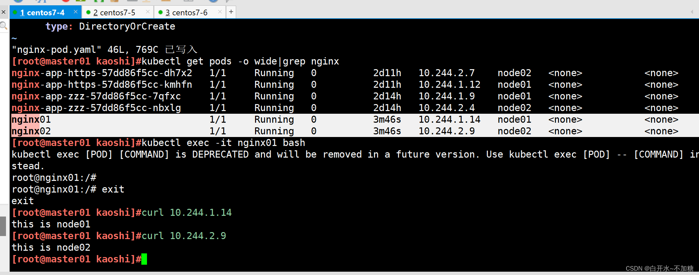Click the "kubectl exec -it nginx01 bash" command
The width and height of the screenshot is (699, 275).
click(x=223, y=143)
